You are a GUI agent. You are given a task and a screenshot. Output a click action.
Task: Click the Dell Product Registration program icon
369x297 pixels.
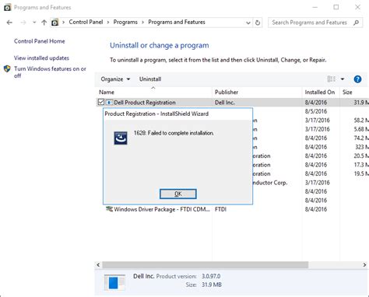(109, 103)
